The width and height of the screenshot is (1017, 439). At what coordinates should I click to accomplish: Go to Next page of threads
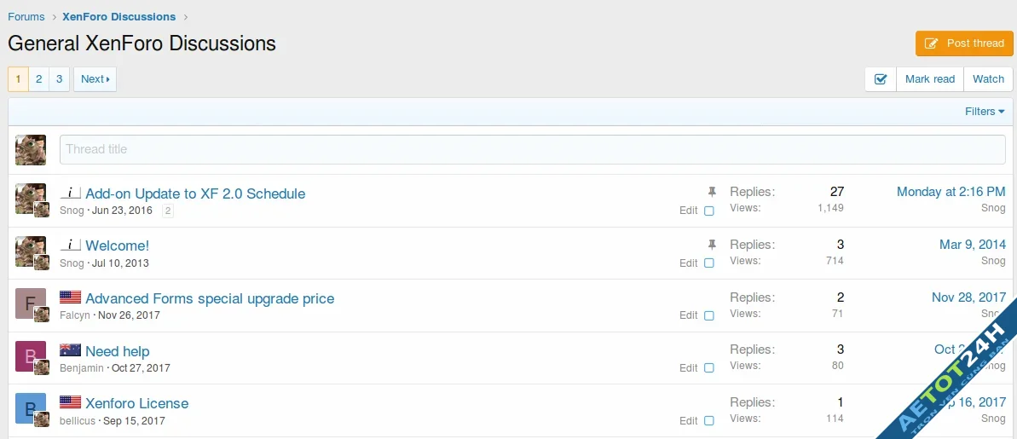point(95,79)
